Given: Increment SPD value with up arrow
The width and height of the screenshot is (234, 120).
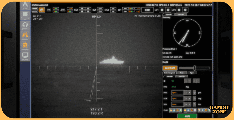Looking at the screenshot, I should point(186,104).
